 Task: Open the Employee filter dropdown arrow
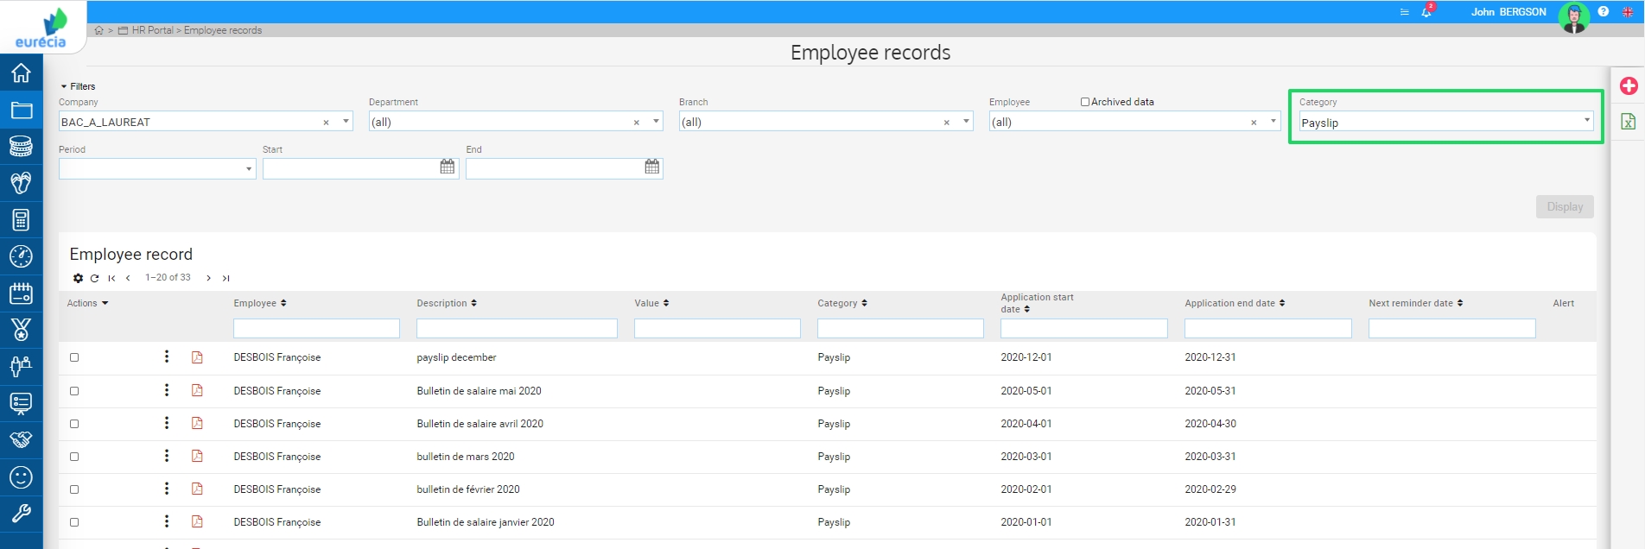[x=1273, y=121]
